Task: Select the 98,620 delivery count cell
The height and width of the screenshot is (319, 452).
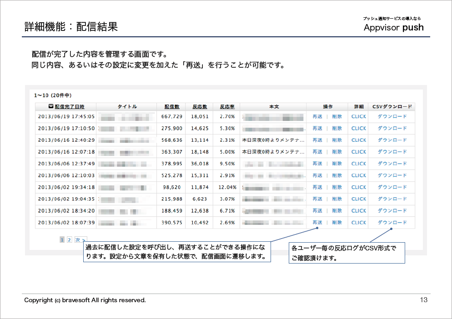Action: coord(172,187)
